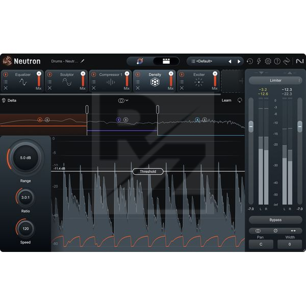
Task: Solo the high band
Action: click(x=205, y=120)
